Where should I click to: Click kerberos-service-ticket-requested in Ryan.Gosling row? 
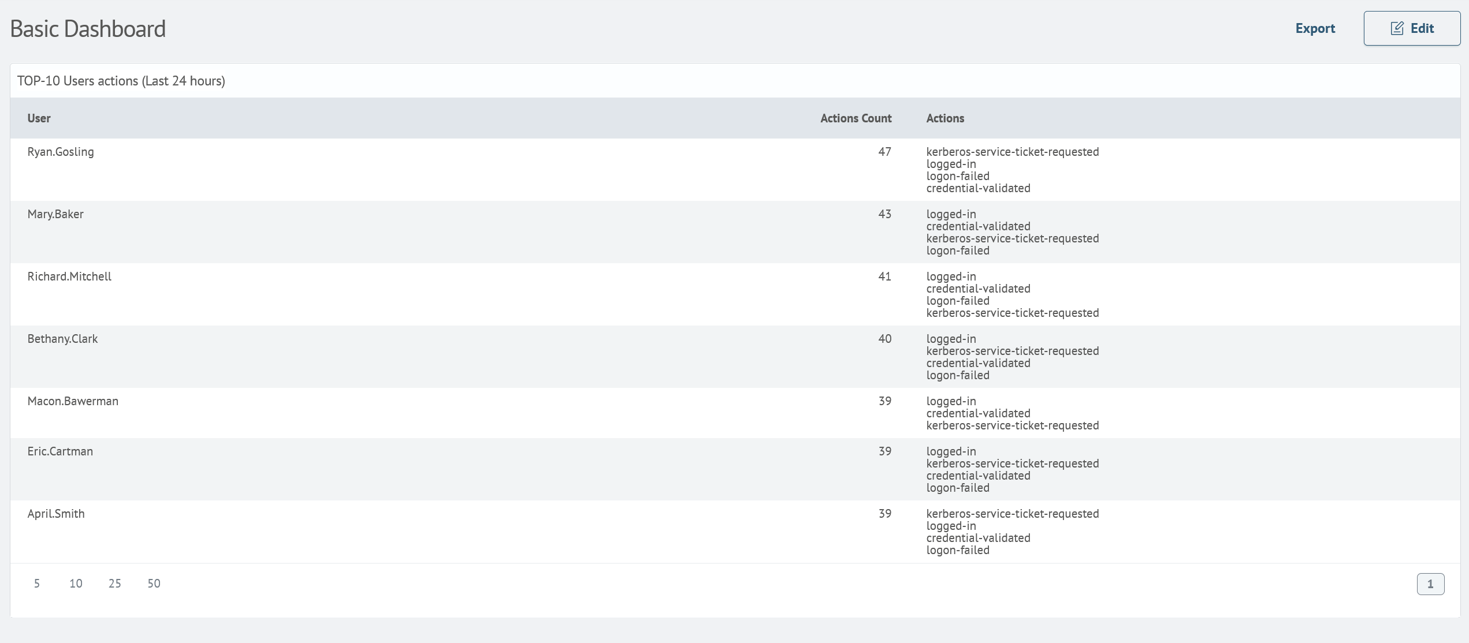[1013, 152]
